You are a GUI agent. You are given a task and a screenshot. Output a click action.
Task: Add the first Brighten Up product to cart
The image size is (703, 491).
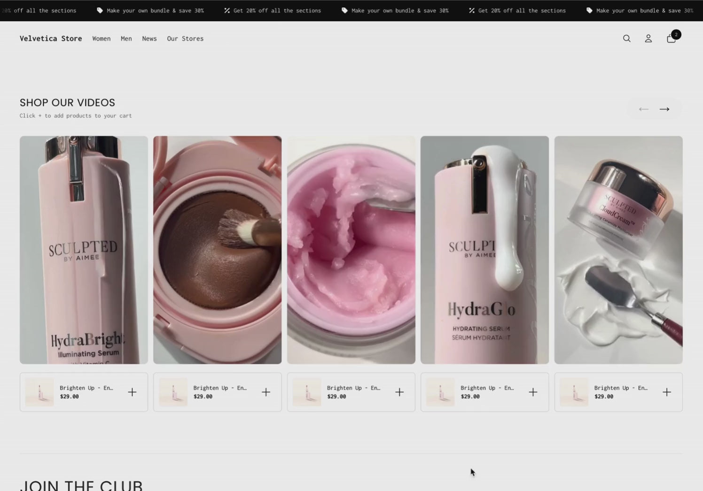tap(132, 391)
